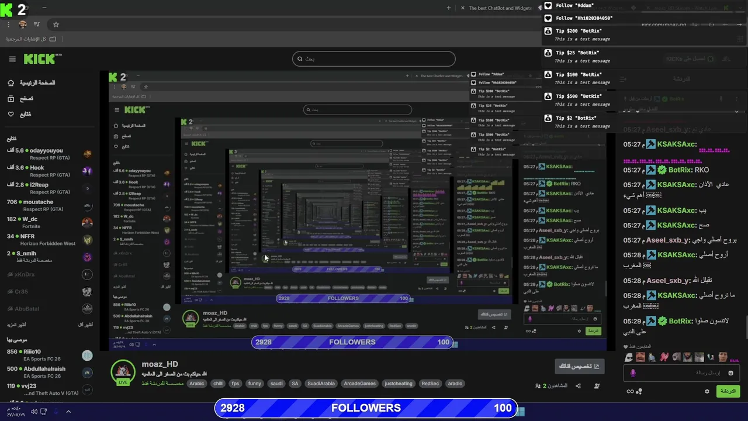This screenshot has height=421, width=748.
Task: Open the i2Reap channel in sidebar
Action: click(x=49, y=188)
